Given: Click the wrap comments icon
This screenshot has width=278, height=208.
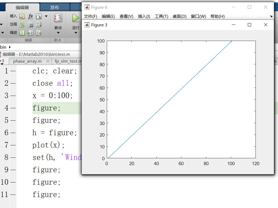Looking at the screenshot, I should click(x=39, y=24).
